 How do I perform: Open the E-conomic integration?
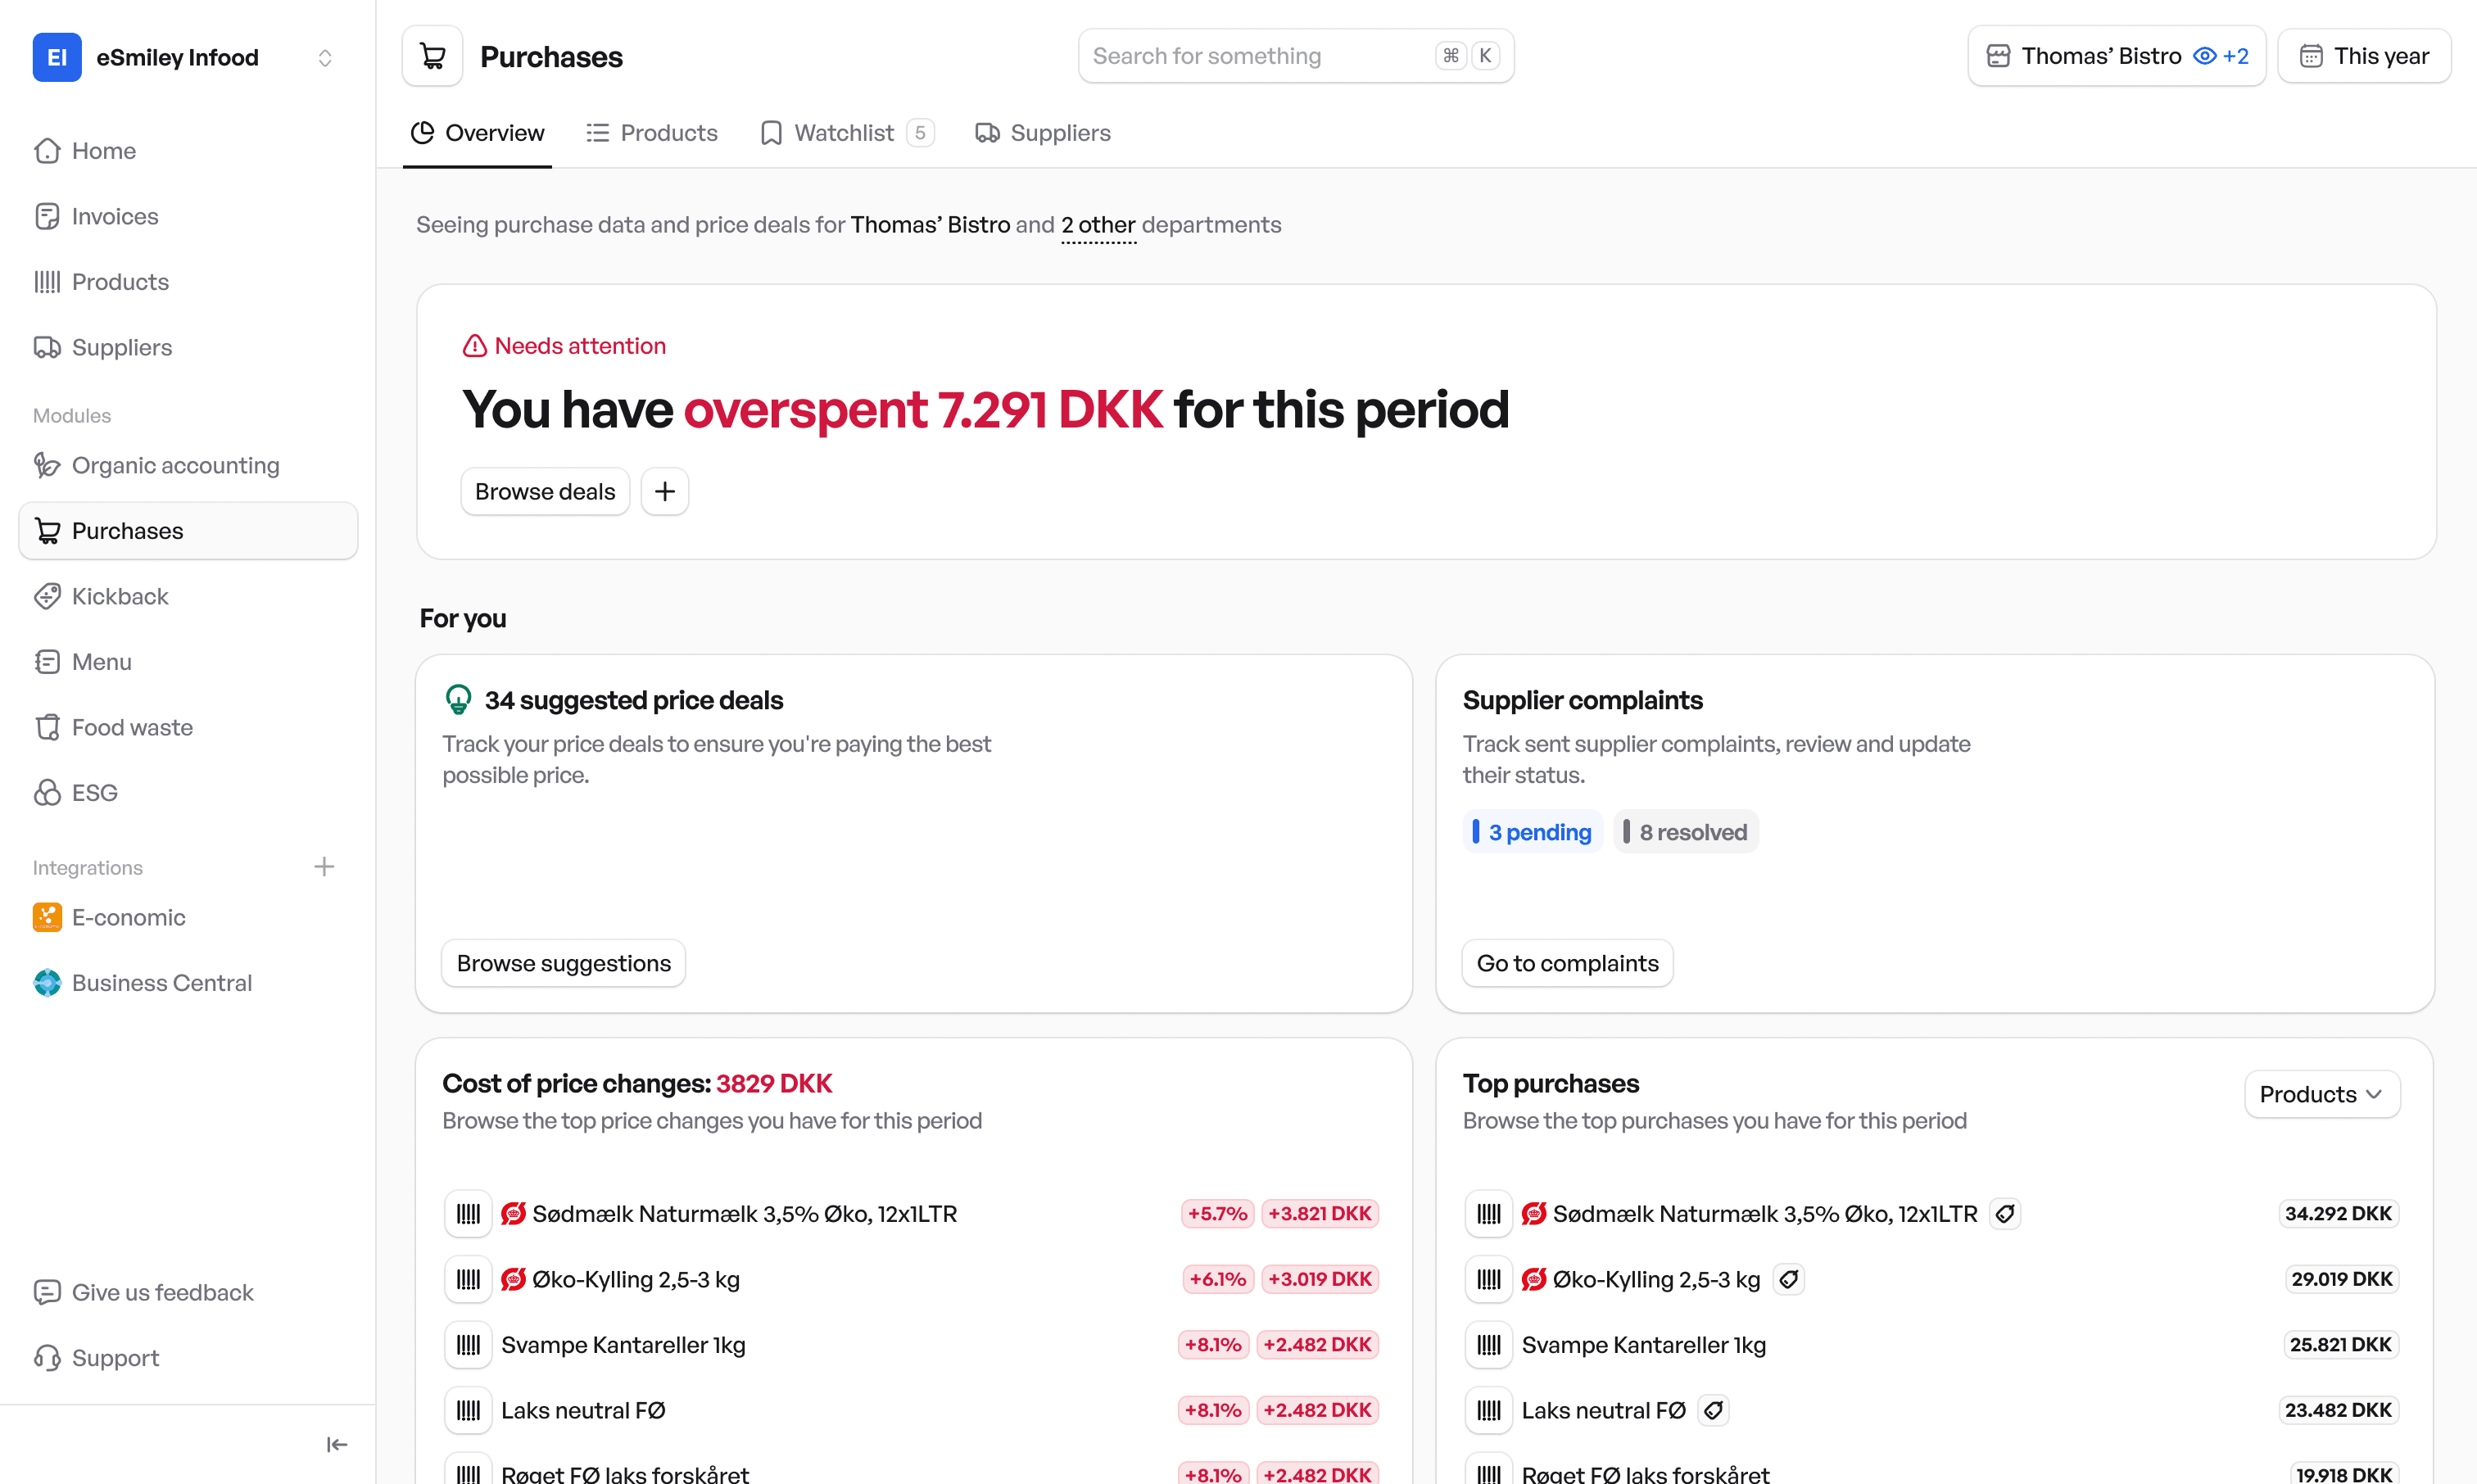pyautogui.click(x=128, y=917)
